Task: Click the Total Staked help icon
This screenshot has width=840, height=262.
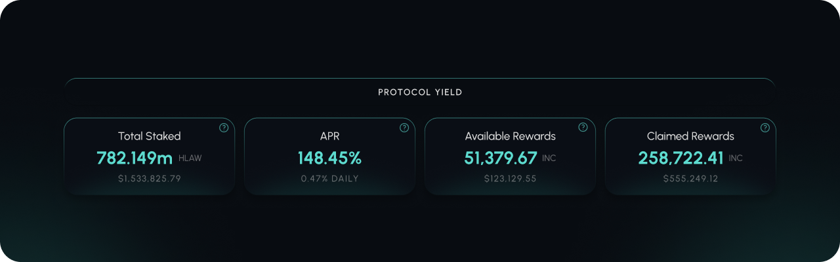Action: click(x=224, y=128)
